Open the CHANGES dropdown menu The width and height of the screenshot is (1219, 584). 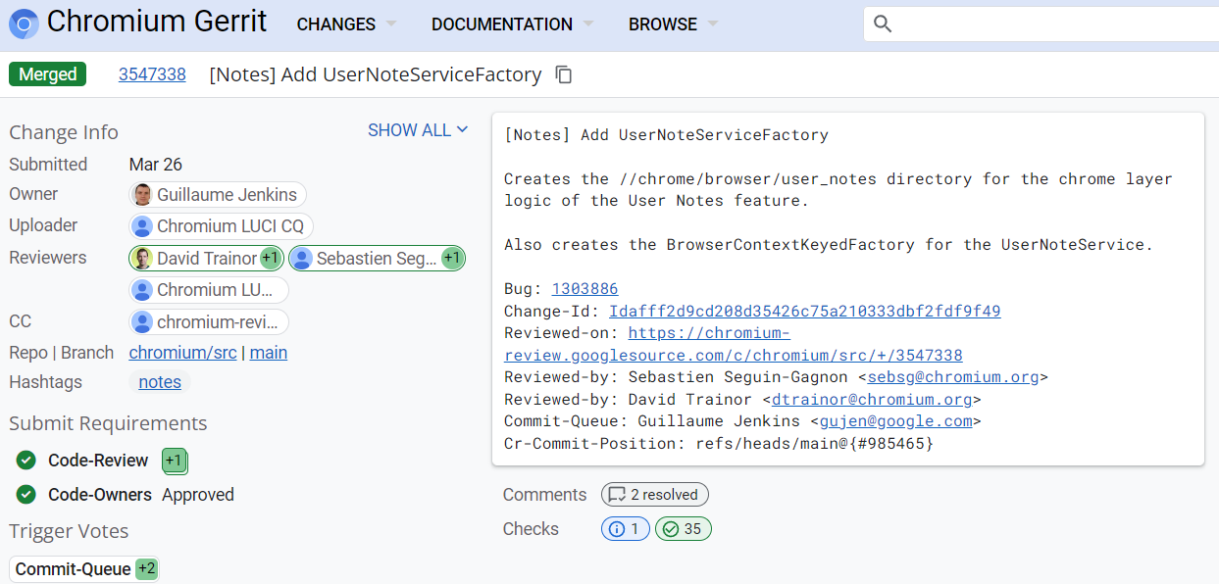[346, 24]
